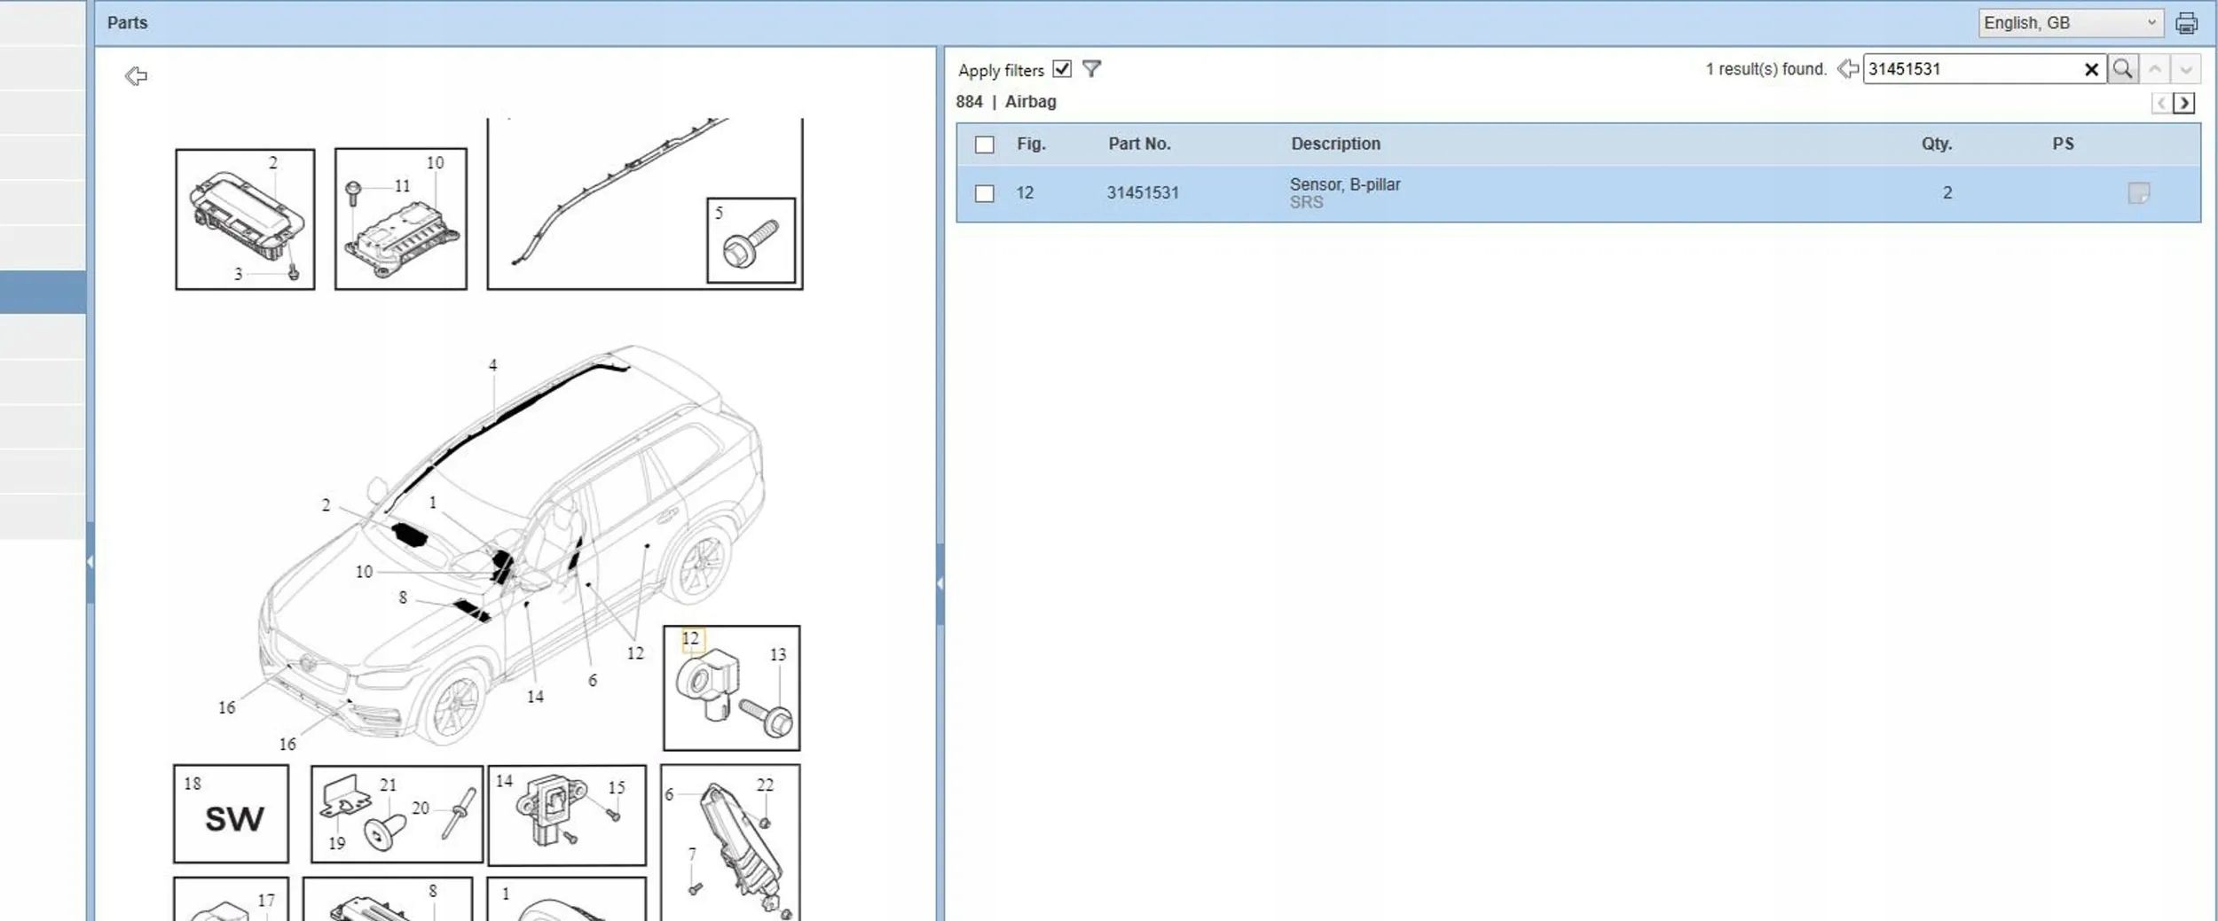Click into the part number search field
The height and width of the screenshot is (921, 2218).
[x=1971, y=69]
